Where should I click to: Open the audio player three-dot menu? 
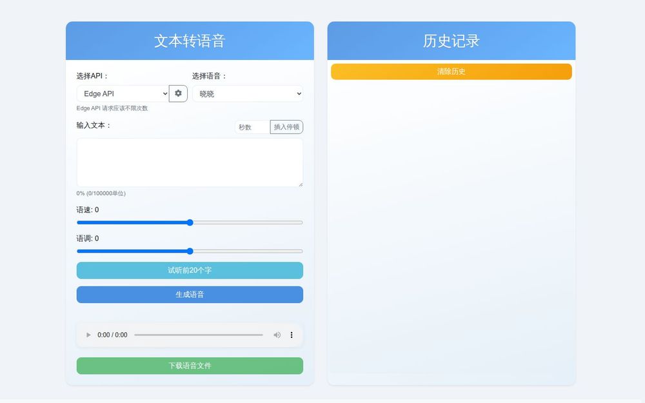[x=292, y=335]
